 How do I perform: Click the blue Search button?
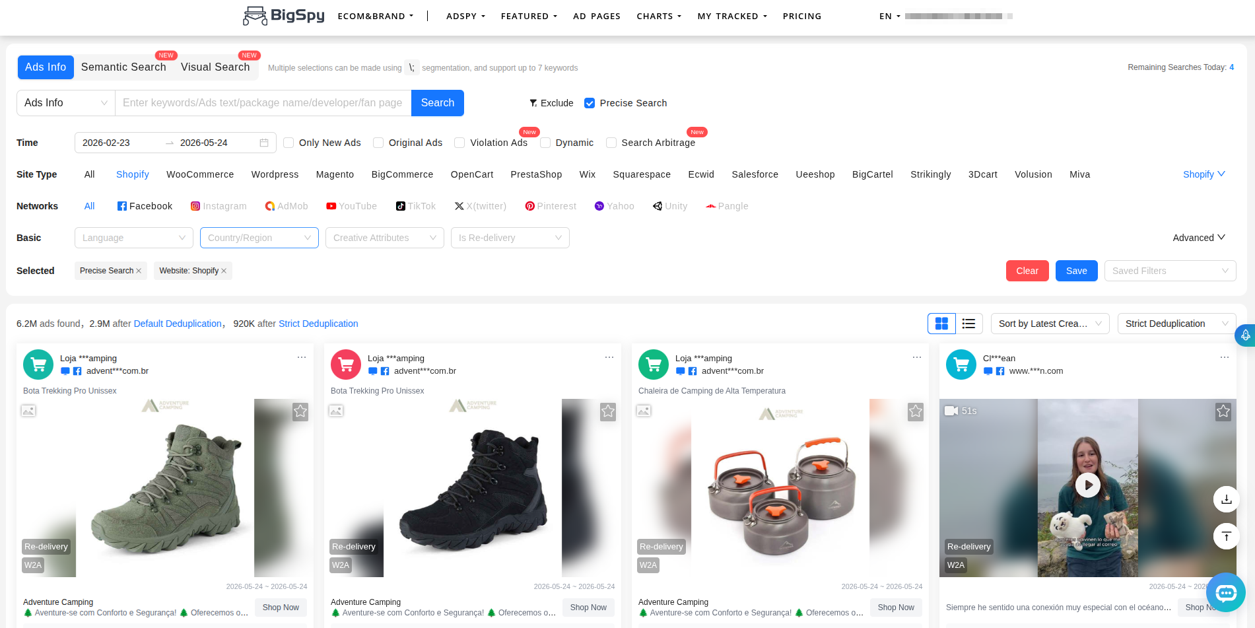point(438,103)
